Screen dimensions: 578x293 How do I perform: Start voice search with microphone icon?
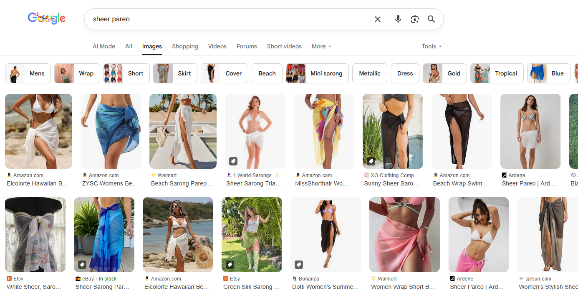click(x=398, y=19)
